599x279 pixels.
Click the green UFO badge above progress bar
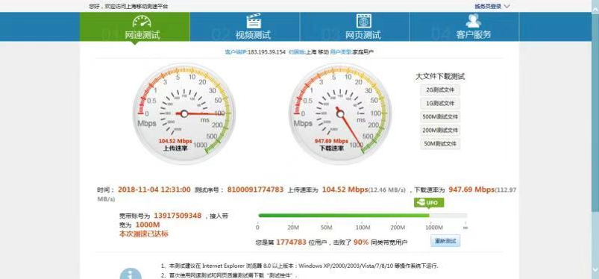pyautogui.click(x=429, y=203)
